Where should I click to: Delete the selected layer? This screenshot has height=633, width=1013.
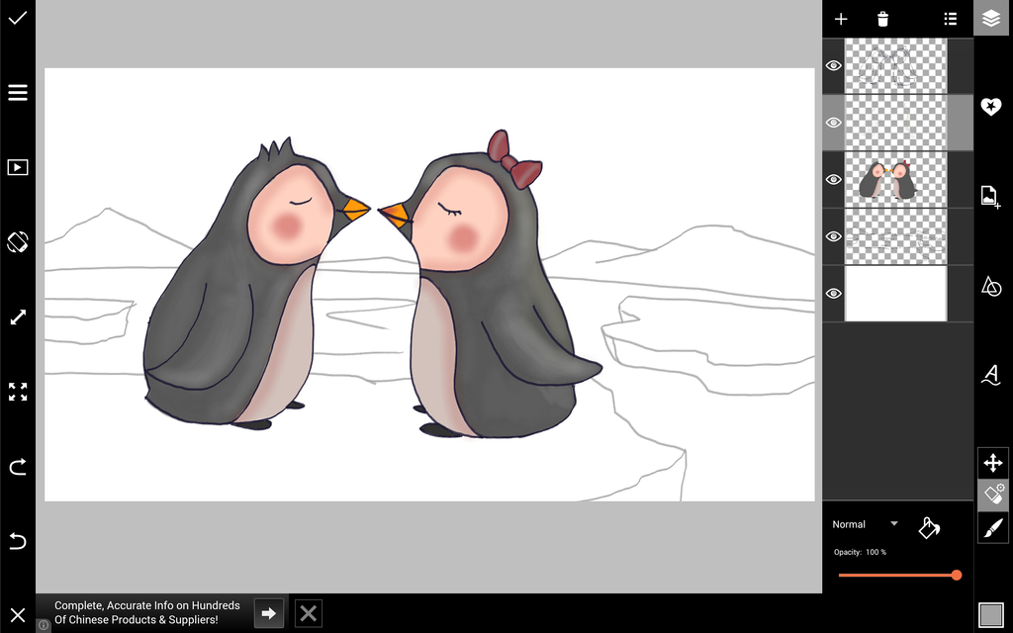[882, 19]
